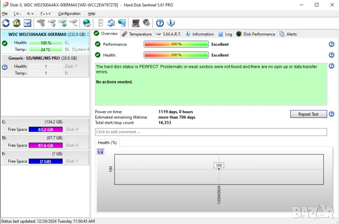Image resolution: width=339 pixels, height=224 pixels.
Task: Open help for the Performance row
Action: coord(331,44)
